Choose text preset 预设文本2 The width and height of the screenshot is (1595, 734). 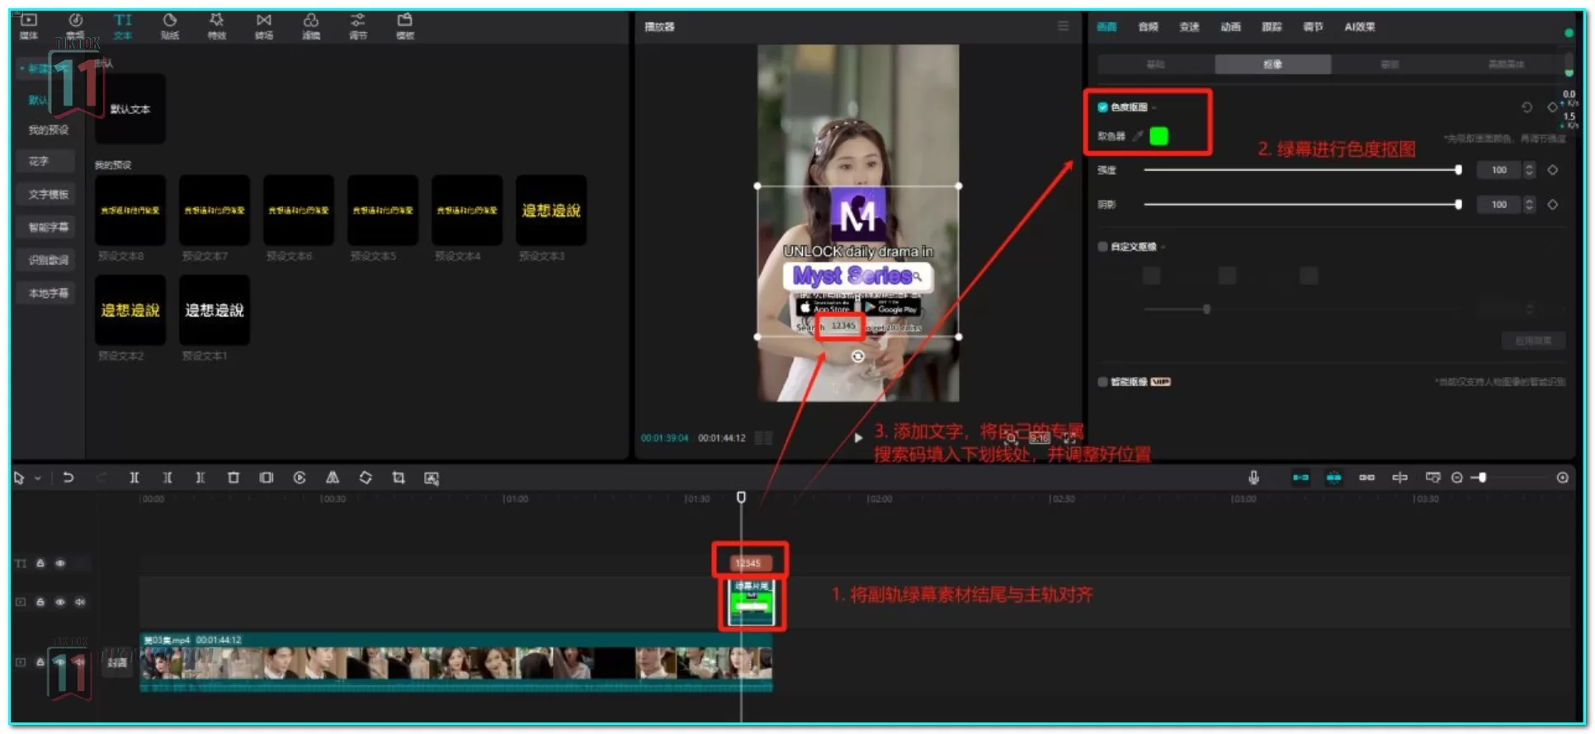(x=130, y=310)
